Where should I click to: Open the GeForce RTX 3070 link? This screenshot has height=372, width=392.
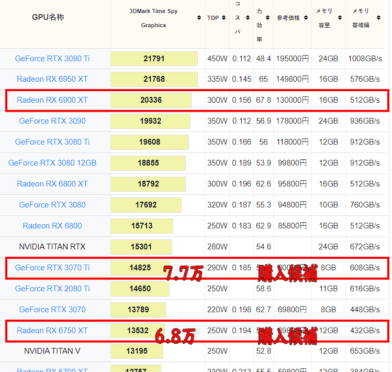pyautogui.click(x=52, y=310)
